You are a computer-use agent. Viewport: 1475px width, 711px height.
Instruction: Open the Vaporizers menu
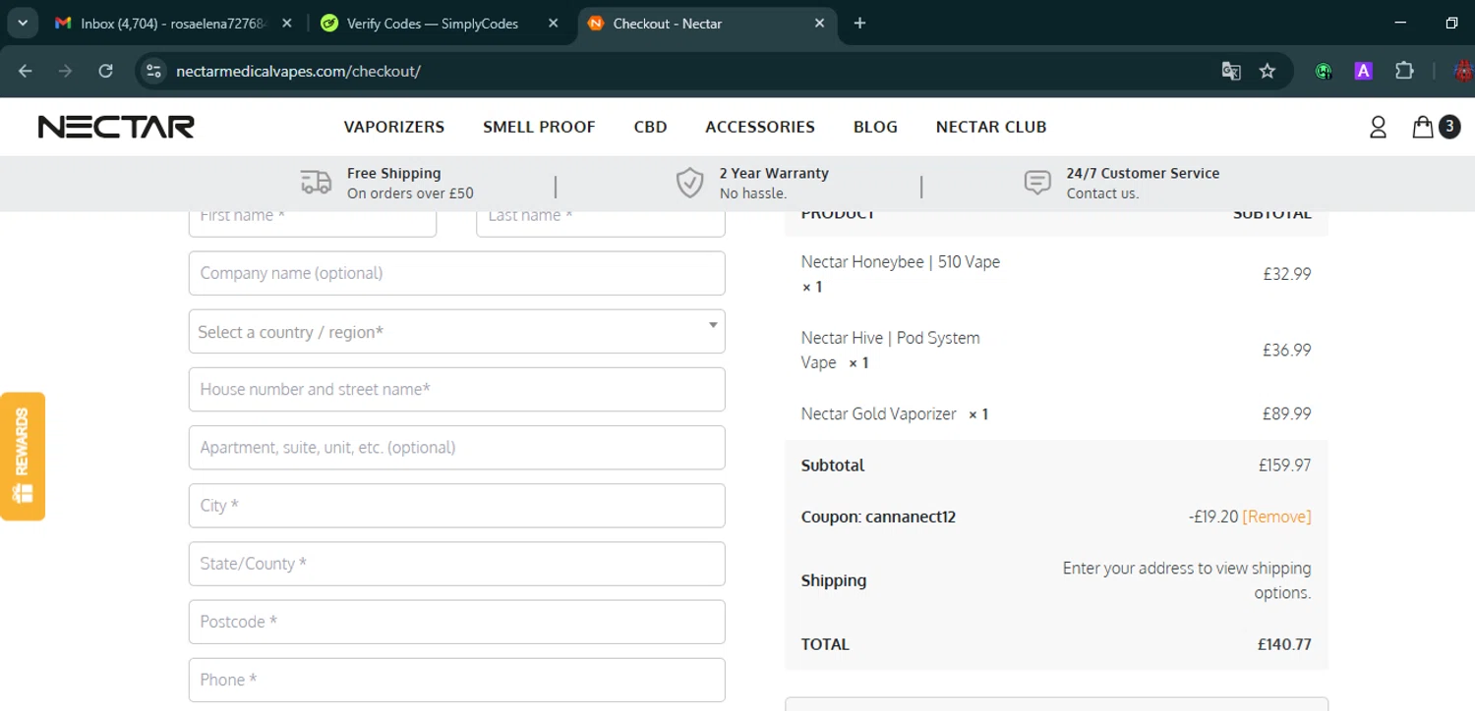394,127
